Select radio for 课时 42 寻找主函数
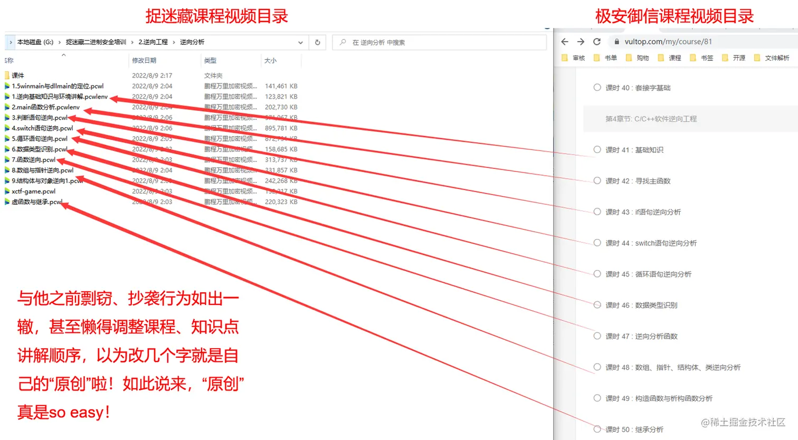The image size is (798, 440). pyautogui.click(x=597, y=181)
